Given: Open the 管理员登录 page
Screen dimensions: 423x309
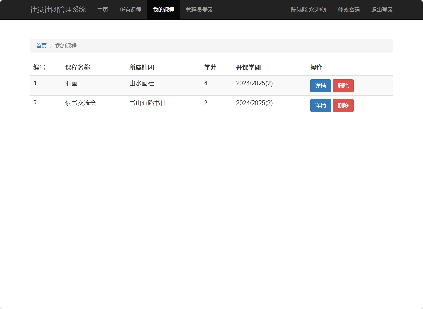Looking at the screenshot, I should tap(199, 10).
